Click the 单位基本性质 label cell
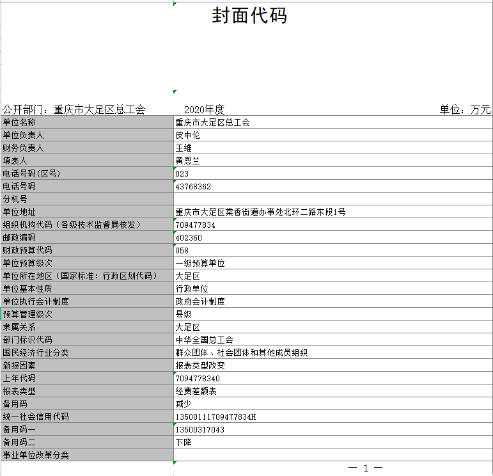Image resolution: width=493 pixels, height=476 pixels. tap(87, 289)
